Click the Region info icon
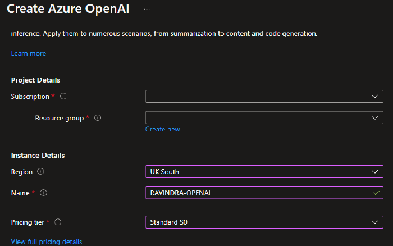 [40, 172]
